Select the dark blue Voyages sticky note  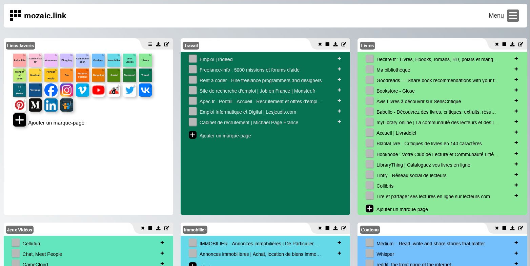(35, 90)
